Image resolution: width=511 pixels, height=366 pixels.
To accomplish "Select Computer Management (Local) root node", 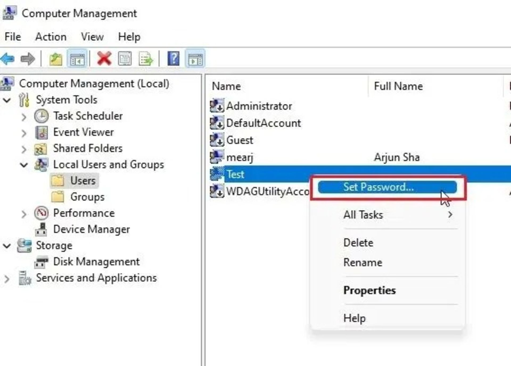I will tap(94, 84).
